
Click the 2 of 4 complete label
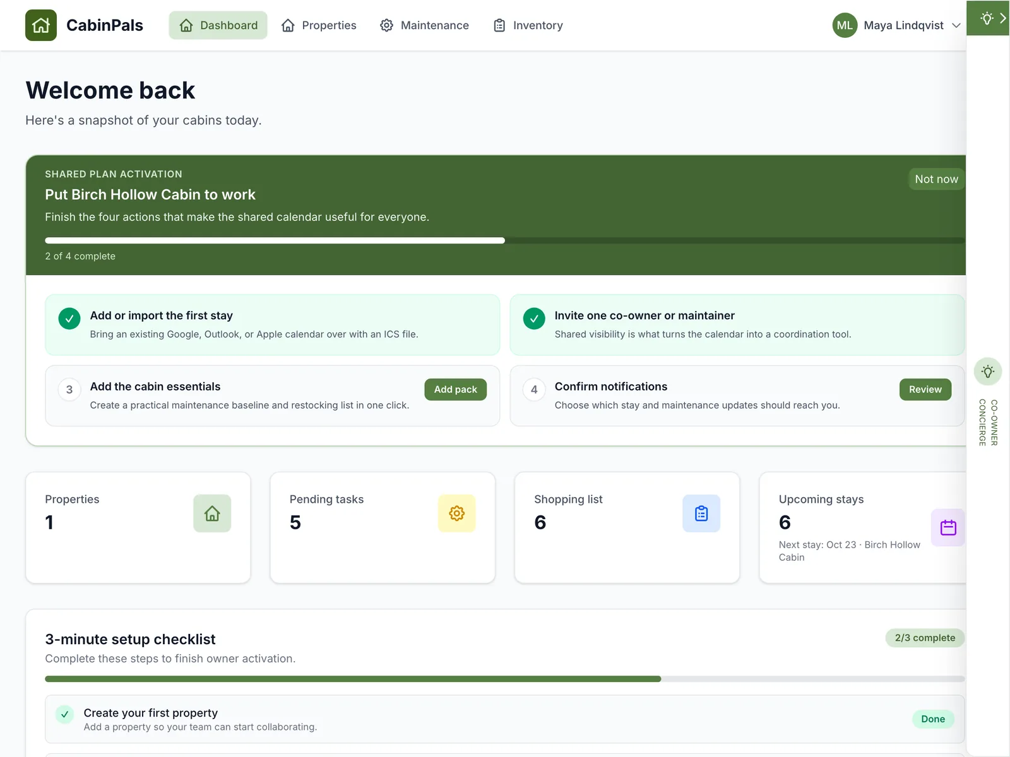[80, 256]
